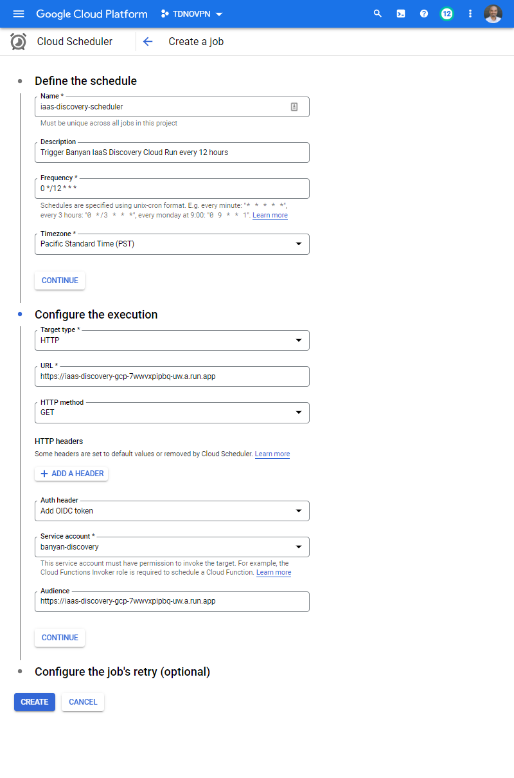Open the main navigation hamburger menu
Viewport: 514px width, 778px height.
(18, 14)
